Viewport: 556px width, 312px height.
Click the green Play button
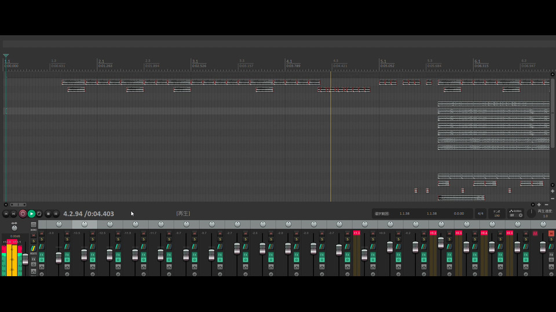31,214
